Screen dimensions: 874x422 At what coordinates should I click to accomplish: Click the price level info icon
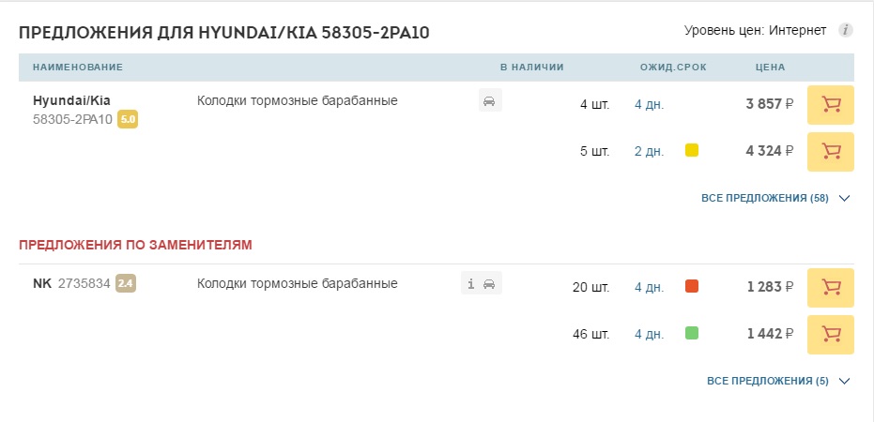[845, 30]
